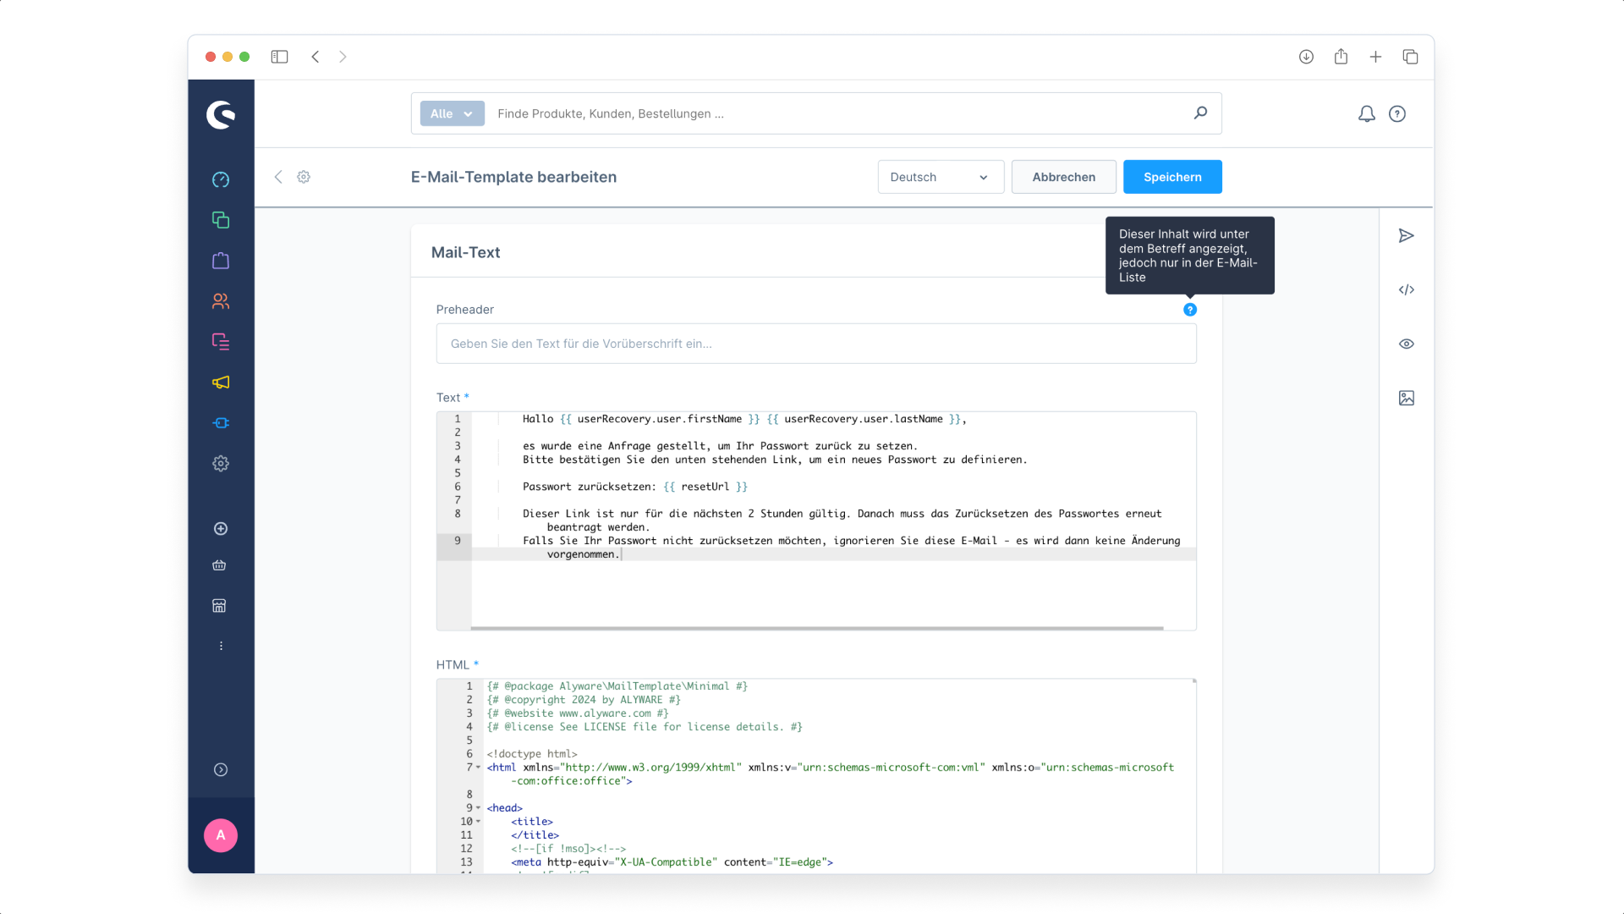Open the Deutsch language dropdown

coord(941,177)
